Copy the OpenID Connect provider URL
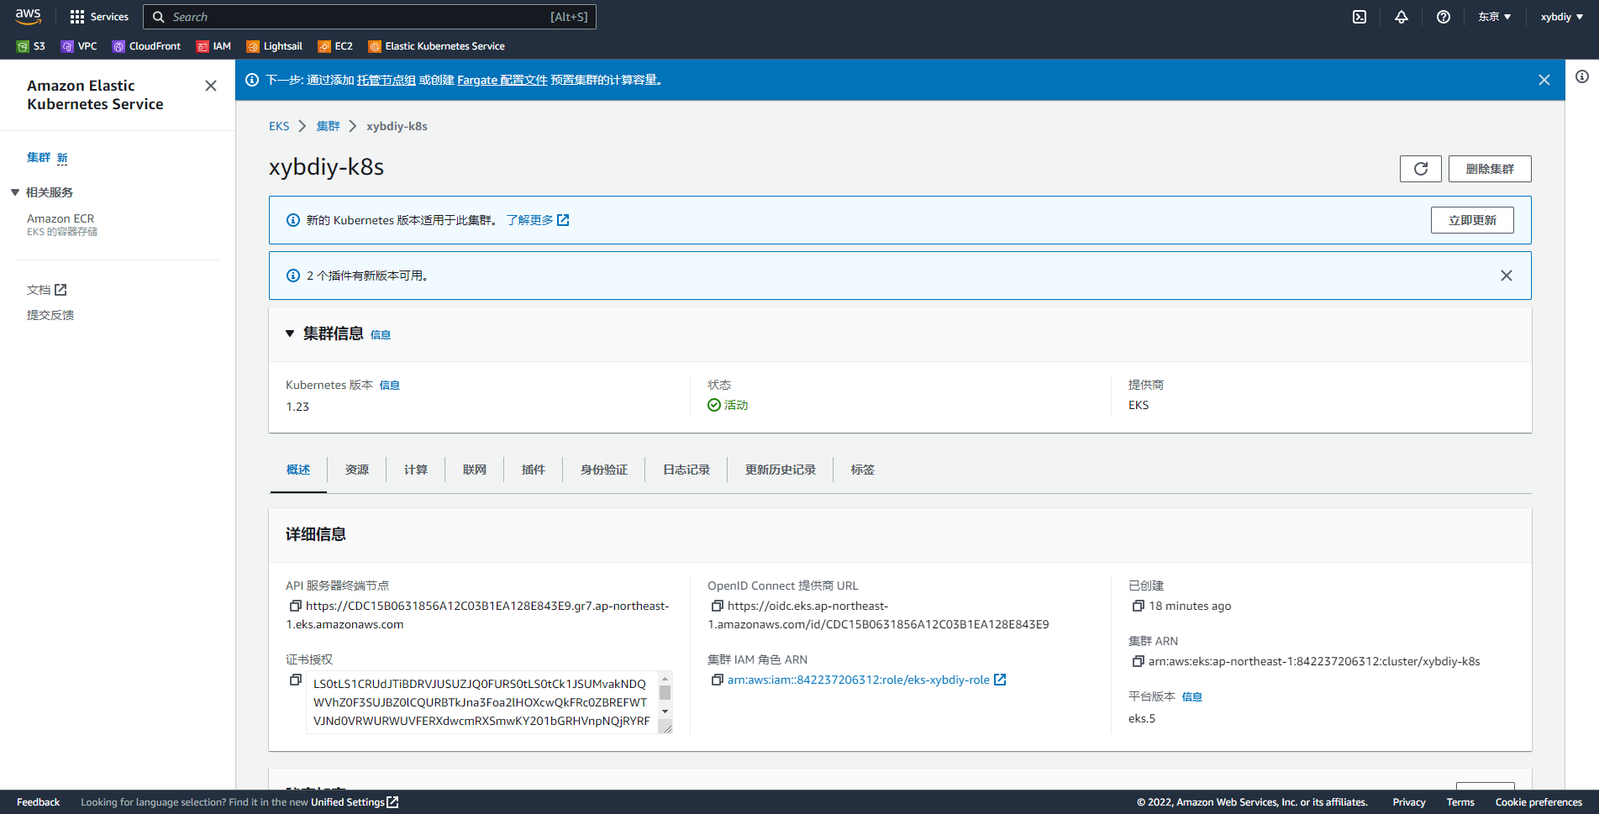 [717, 606]
